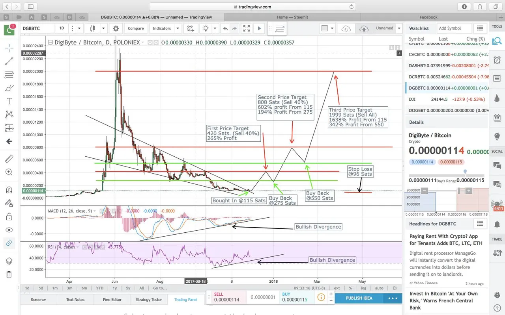Toggle stay in drawing mode pencil-lock
The height and width of the screenshot is (315, 505).
(9, 203)
